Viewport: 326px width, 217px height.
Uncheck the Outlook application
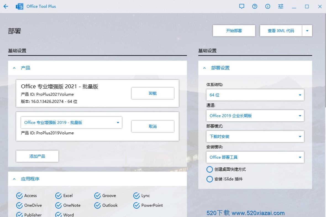point(98,205)
